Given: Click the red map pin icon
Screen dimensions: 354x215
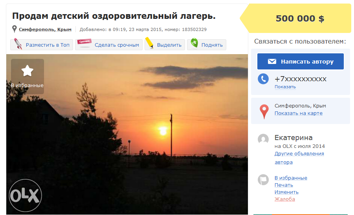Looking at the screenshot, I should tap(264, 111).
